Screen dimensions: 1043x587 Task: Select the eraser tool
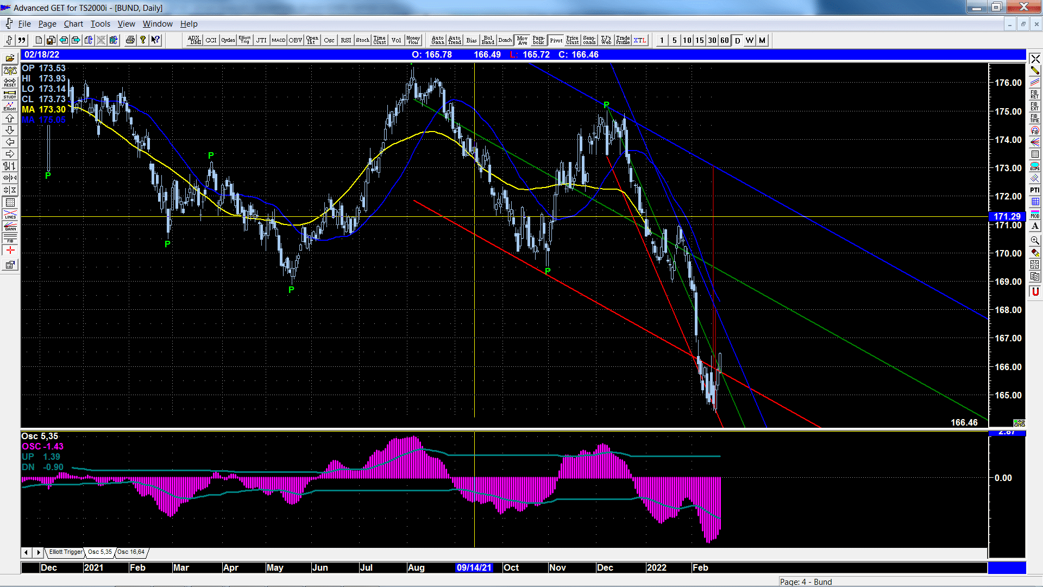click(1035, 252)
